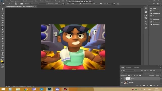Expand the layer opacity dropdown arrow
The image size is (162, 91).
160,73
